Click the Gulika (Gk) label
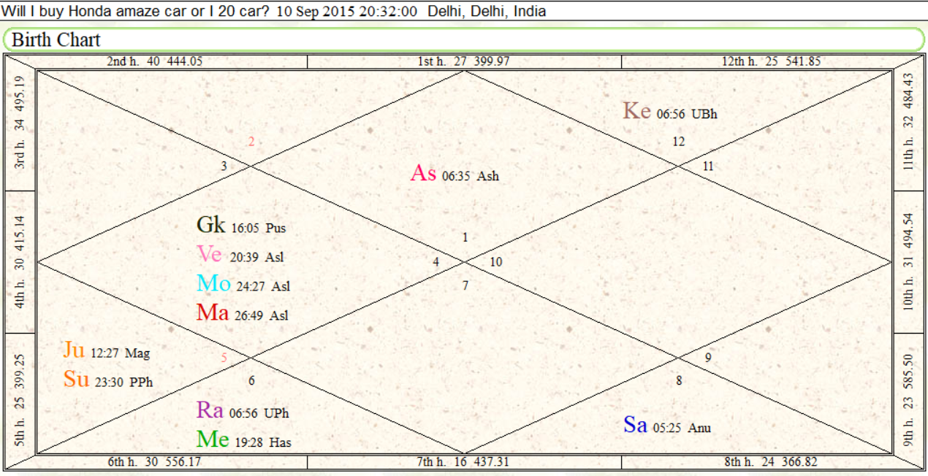This screenshot has height=476, width=928. [x=210, y=225]
